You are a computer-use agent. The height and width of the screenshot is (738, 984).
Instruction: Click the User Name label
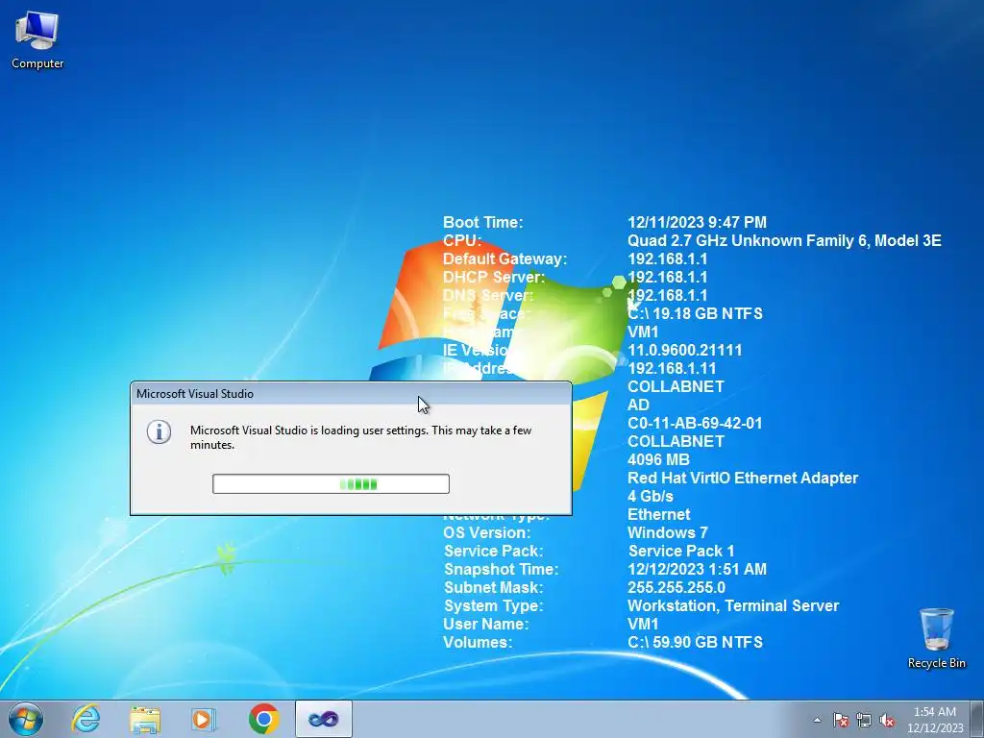(x=485, y=624)
